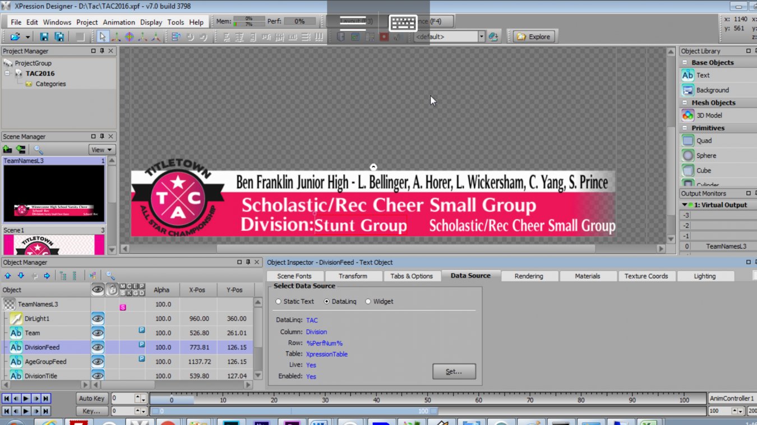Click the Ab text icon for Team object

pyautogui.click(x=16, y=333)
